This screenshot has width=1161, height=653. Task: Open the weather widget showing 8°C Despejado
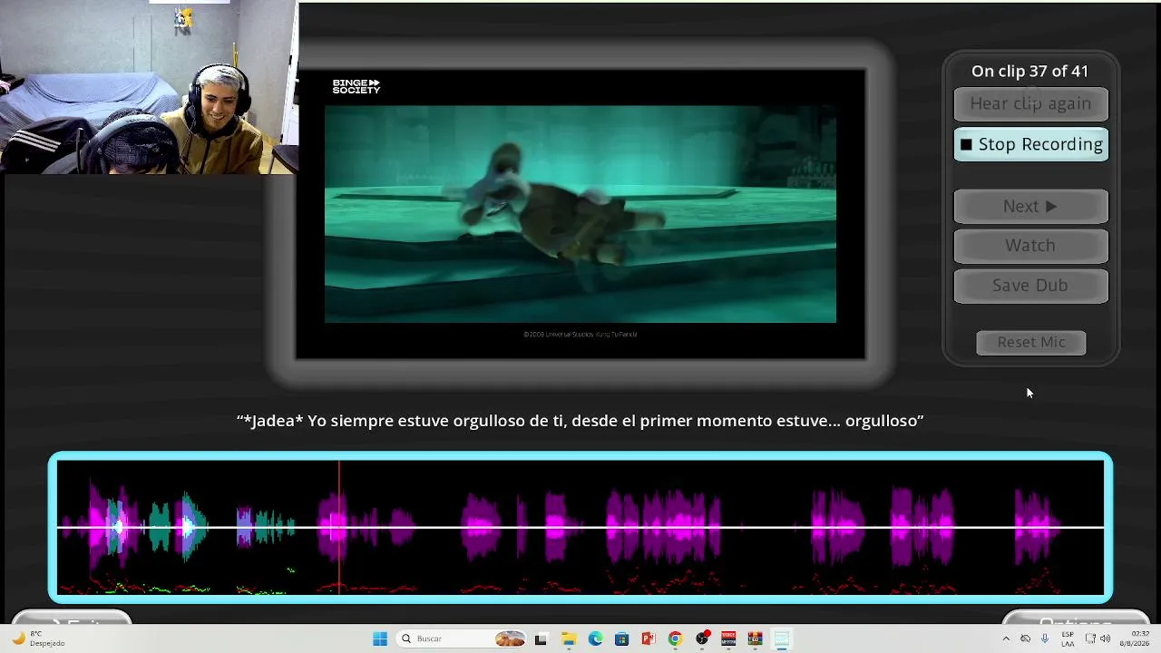click(x=38, y=638)
